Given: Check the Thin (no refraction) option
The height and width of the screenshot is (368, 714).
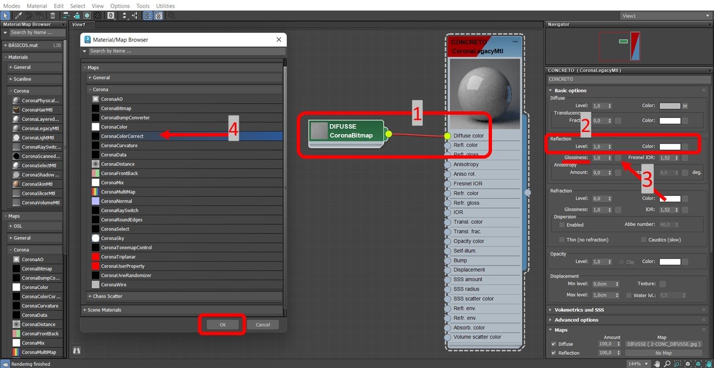Looking at the screenshot, I should click(x=562, y=239).
